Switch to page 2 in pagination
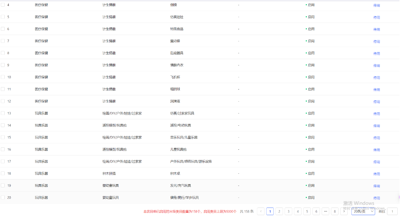The width and height of the screenshot is (409, 218). (x=279, y=211)
